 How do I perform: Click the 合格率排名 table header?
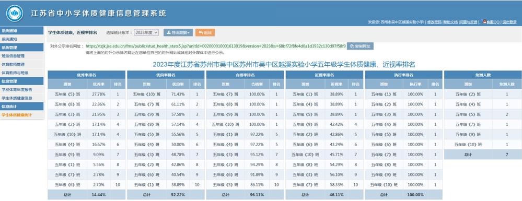(245, 75)
